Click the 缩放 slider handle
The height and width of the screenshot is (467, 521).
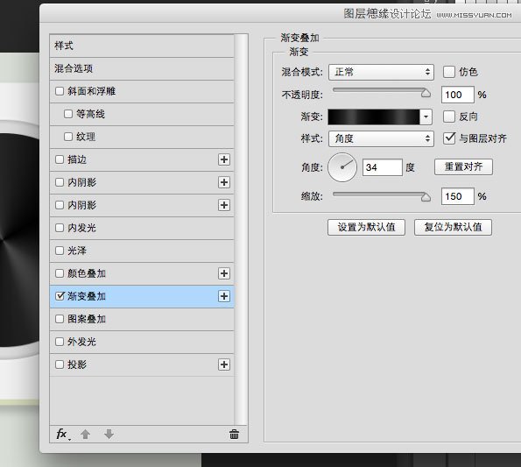[x=426, y=197]
